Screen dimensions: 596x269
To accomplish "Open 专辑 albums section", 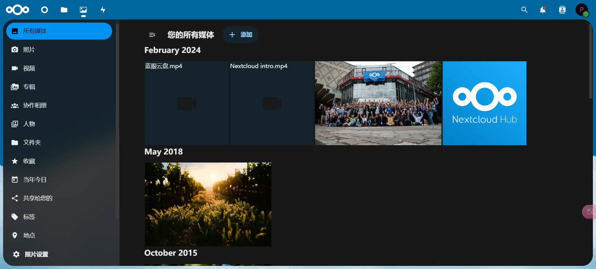I will coord(59,87).
